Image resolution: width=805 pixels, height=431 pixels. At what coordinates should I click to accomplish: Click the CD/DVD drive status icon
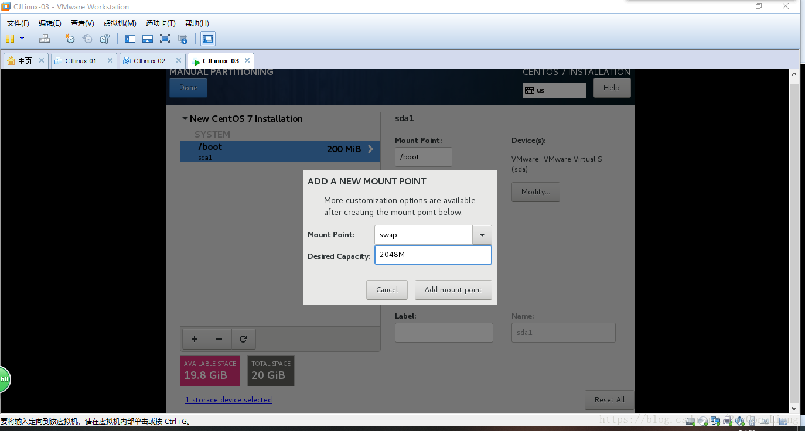[x=703, y=421]
